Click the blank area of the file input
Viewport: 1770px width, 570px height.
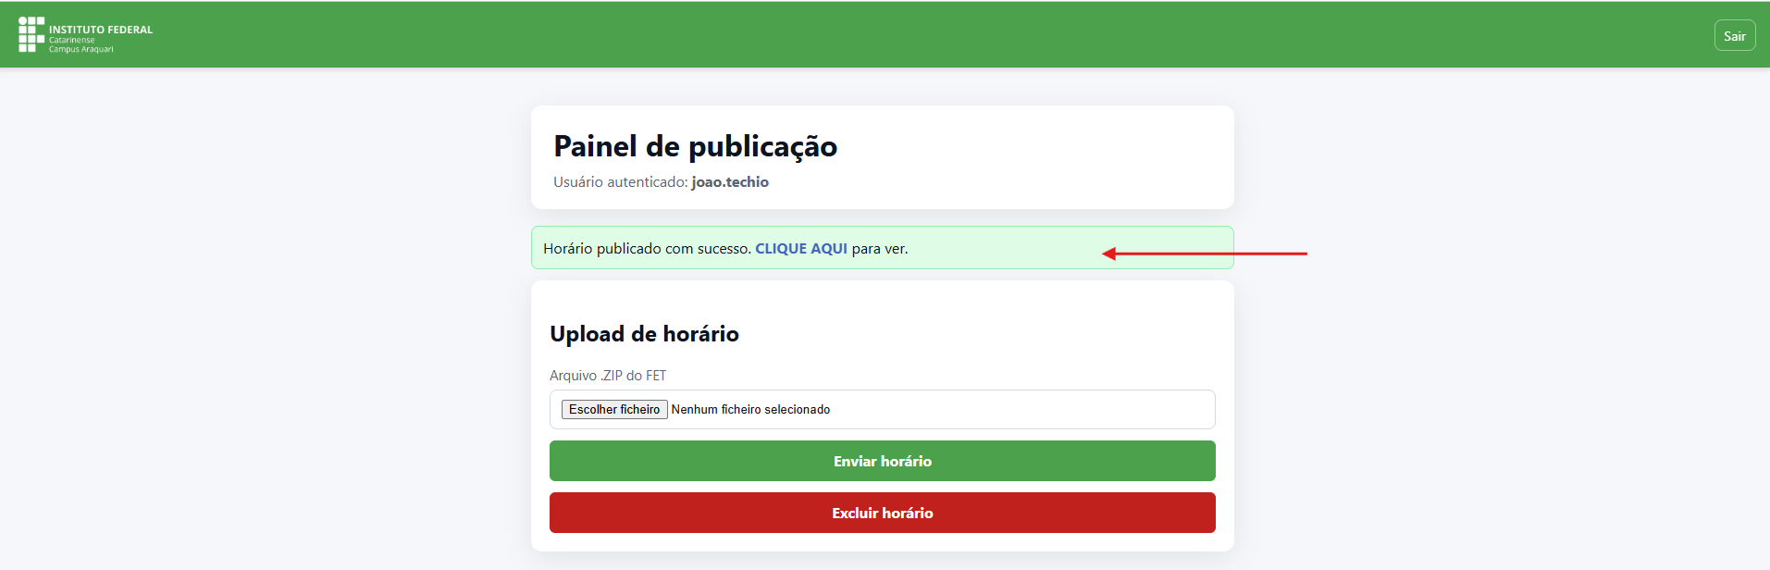pos(1018,410)
